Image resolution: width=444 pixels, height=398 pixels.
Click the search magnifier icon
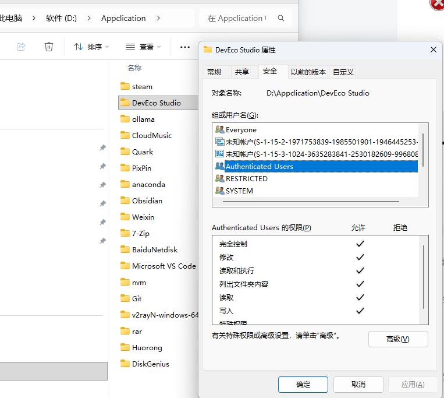tap(281, 18)
